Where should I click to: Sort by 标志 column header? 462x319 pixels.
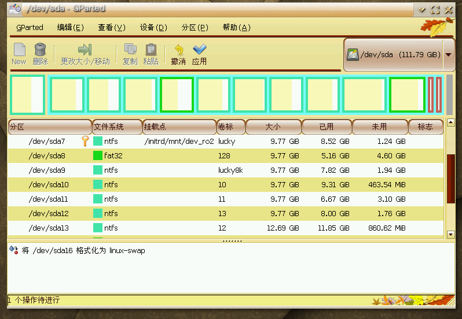point(426,127)
